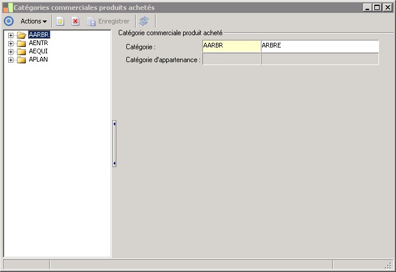Click the Catégorie d'appartenance code field
The width and height of the screenshot is (396, 272).
pos(231,59)
